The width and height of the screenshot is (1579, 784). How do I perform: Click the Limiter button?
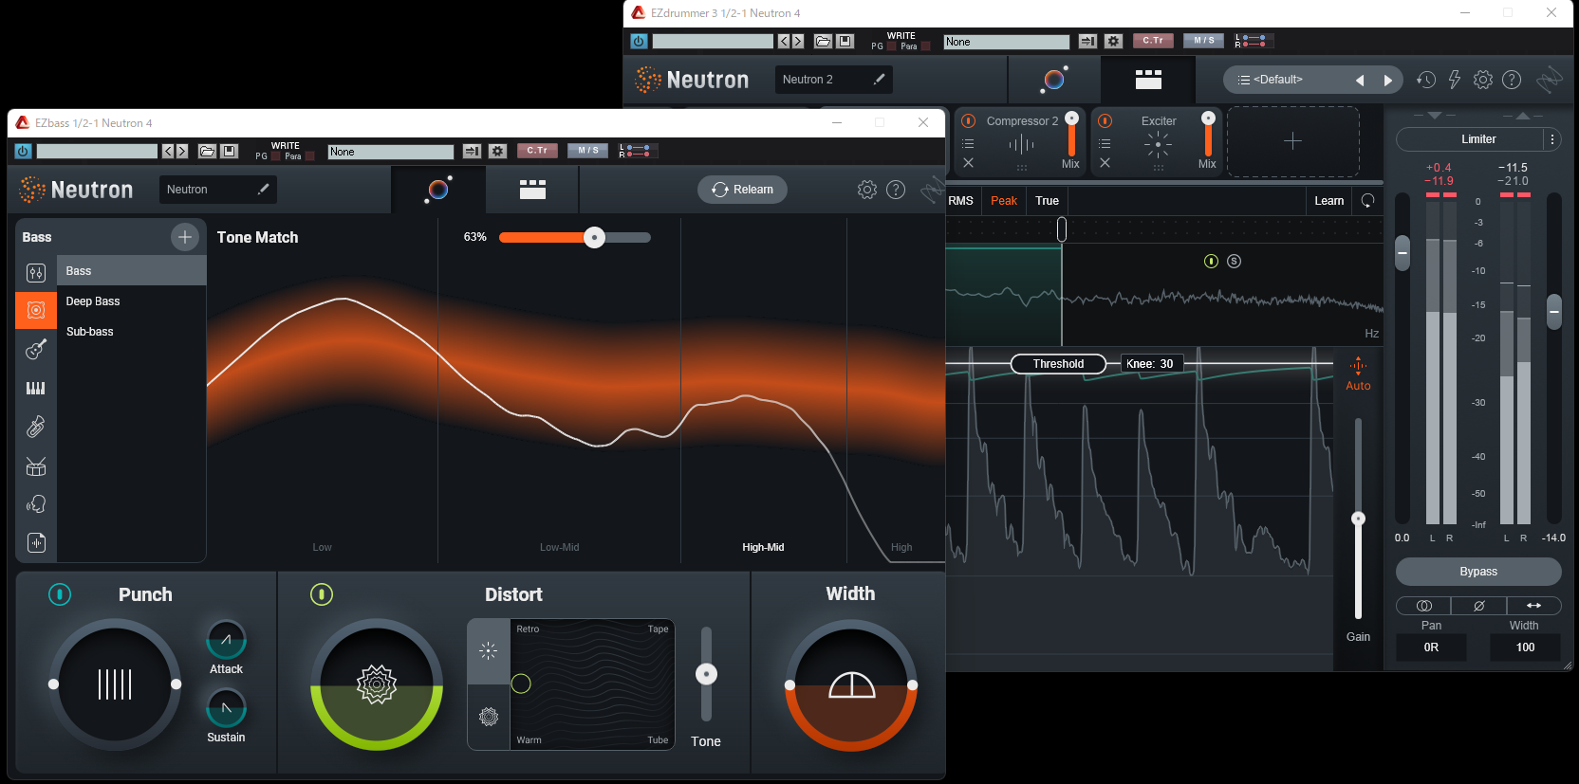(1470, 139)
